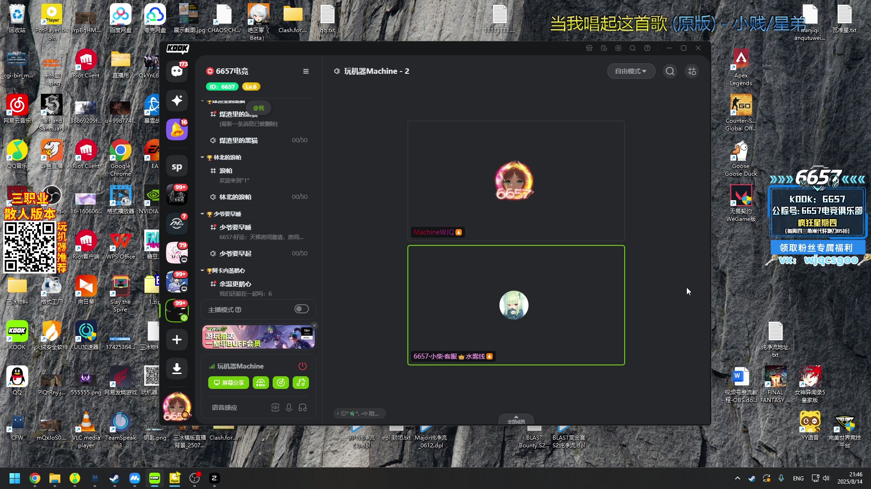Collapse the 少爷要早睡 category
This screenshot has height=489, width=871.
[x=202, y=214]
